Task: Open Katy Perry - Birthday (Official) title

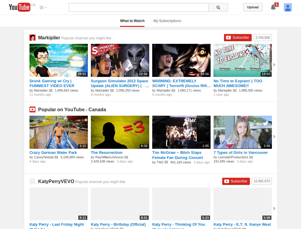Action: tap(118, 225)
